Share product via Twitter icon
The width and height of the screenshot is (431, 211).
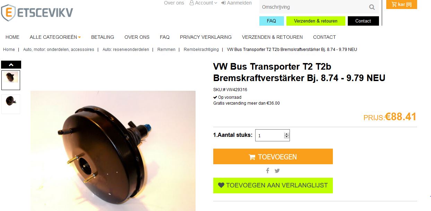(277, 170)
